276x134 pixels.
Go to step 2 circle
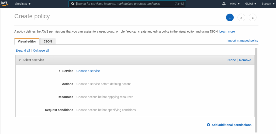(241, 18)
